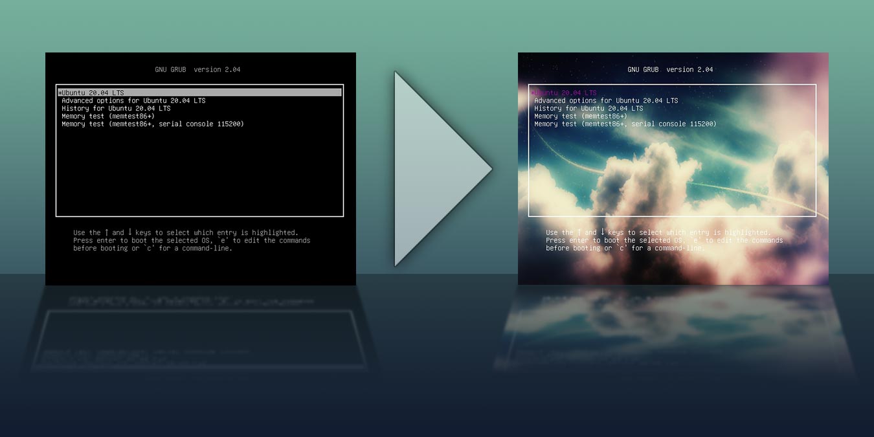This screenshot has height=437, width=874.
Task: Select Advanced options for Ubuntu in the themed GRUB menu
Action: (x=606, y=100)
